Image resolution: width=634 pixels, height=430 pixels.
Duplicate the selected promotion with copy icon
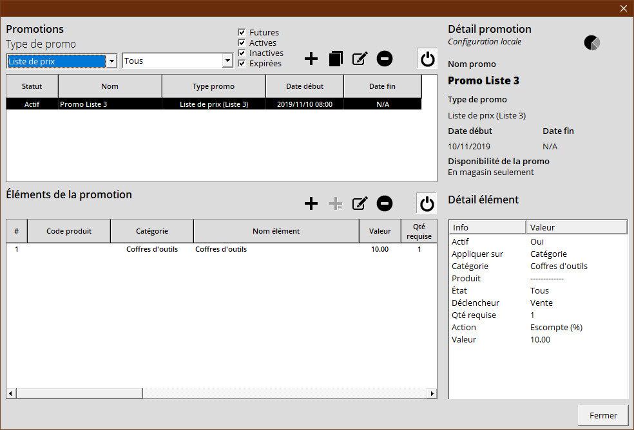click(x=336, y=59)
